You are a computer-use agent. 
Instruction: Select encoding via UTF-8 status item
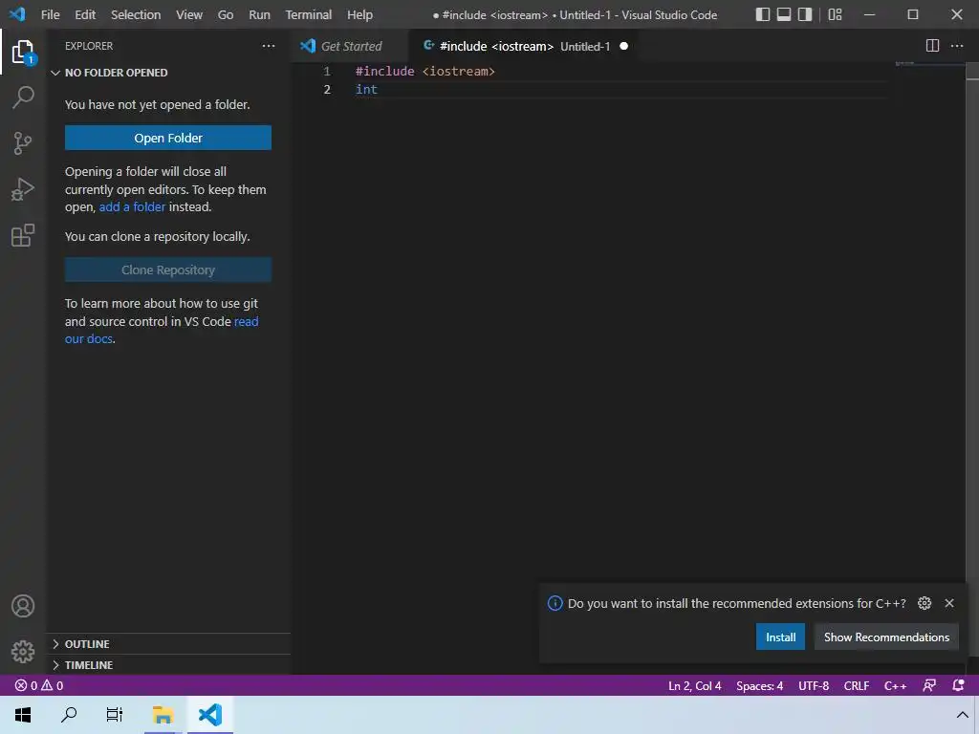tap(814, 685)
